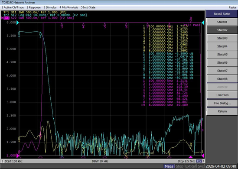The height and width of the screenshot is (169, 238).
Task: Click marker 4 triangle at top of graph
Action: pyautogui.click(x=83, y=24)
